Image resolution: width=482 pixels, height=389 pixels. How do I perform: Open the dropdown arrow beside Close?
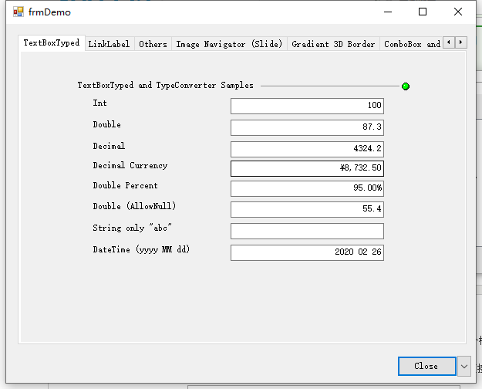(x=463, y=366)
